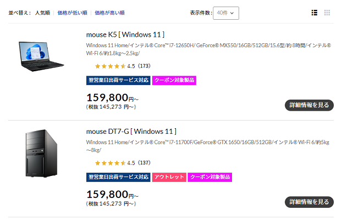Switch to list view layout icon
This screenshot has width=348, height=222.
tap(314, 13)
